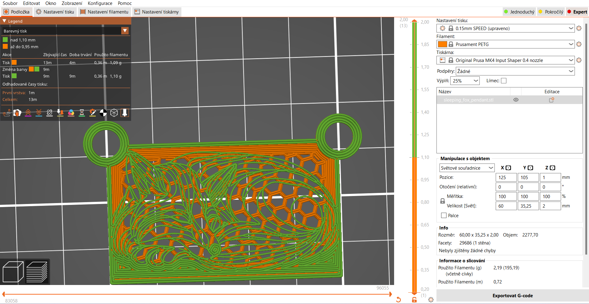
Task: Toggle tool changes nozzle-swap icon
Action: pyautogui.click(x=60, y=113)
